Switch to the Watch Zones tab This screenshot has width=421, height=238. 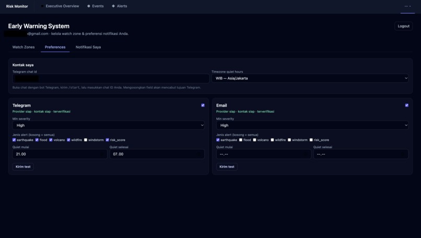[24, 47]
